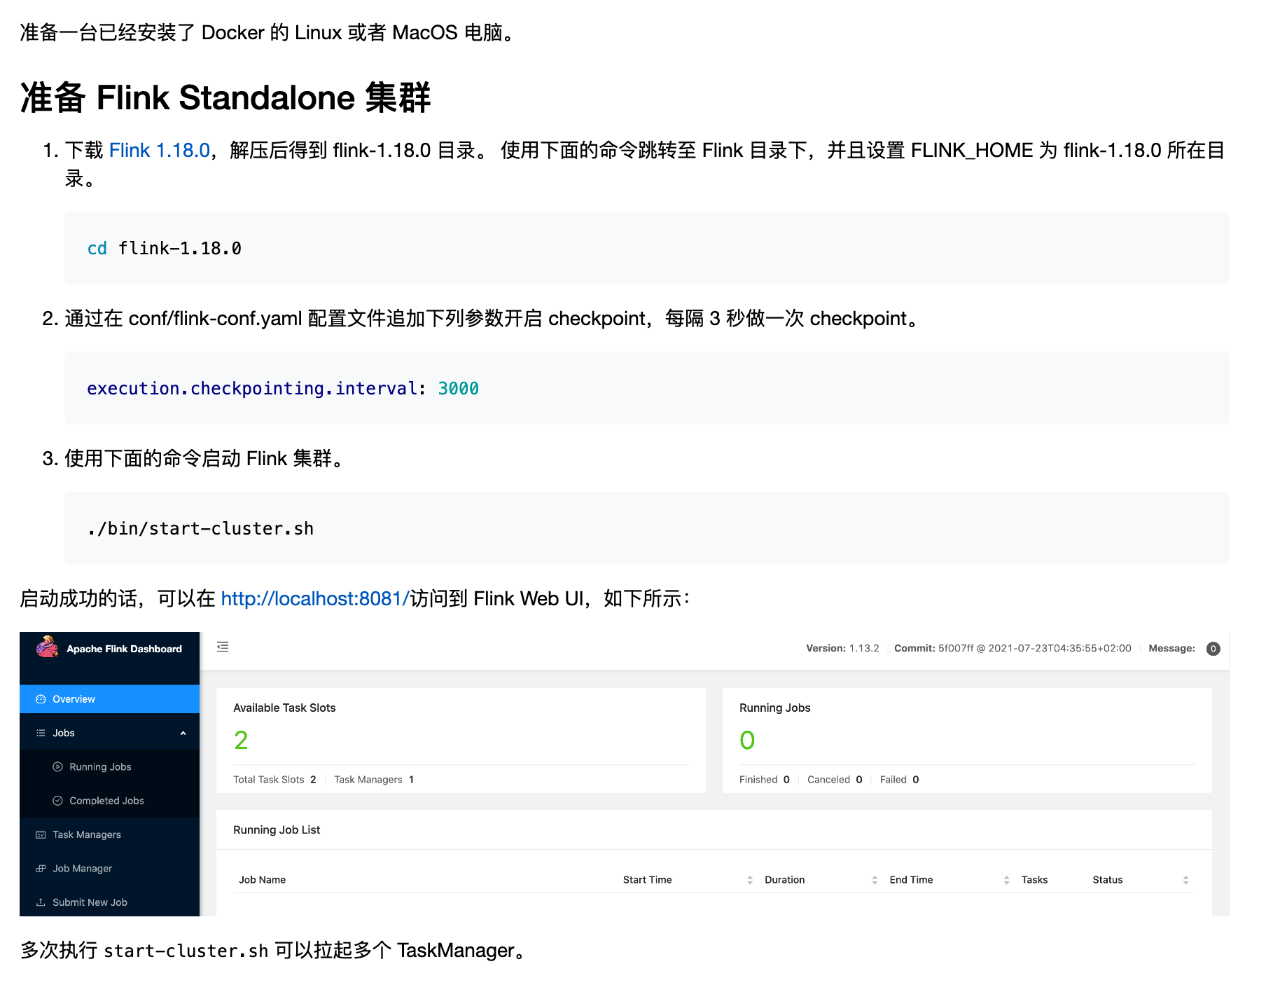
Task: Click the inline start-cluster.sh code text
Action: (186, 951)
